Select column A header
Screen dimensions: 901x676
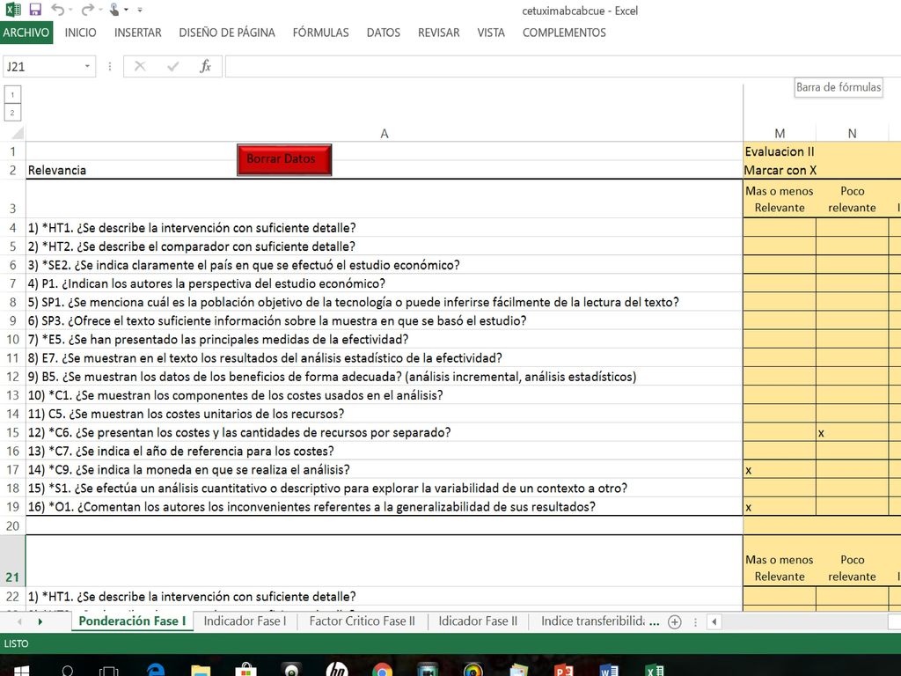tap(385, 134)
